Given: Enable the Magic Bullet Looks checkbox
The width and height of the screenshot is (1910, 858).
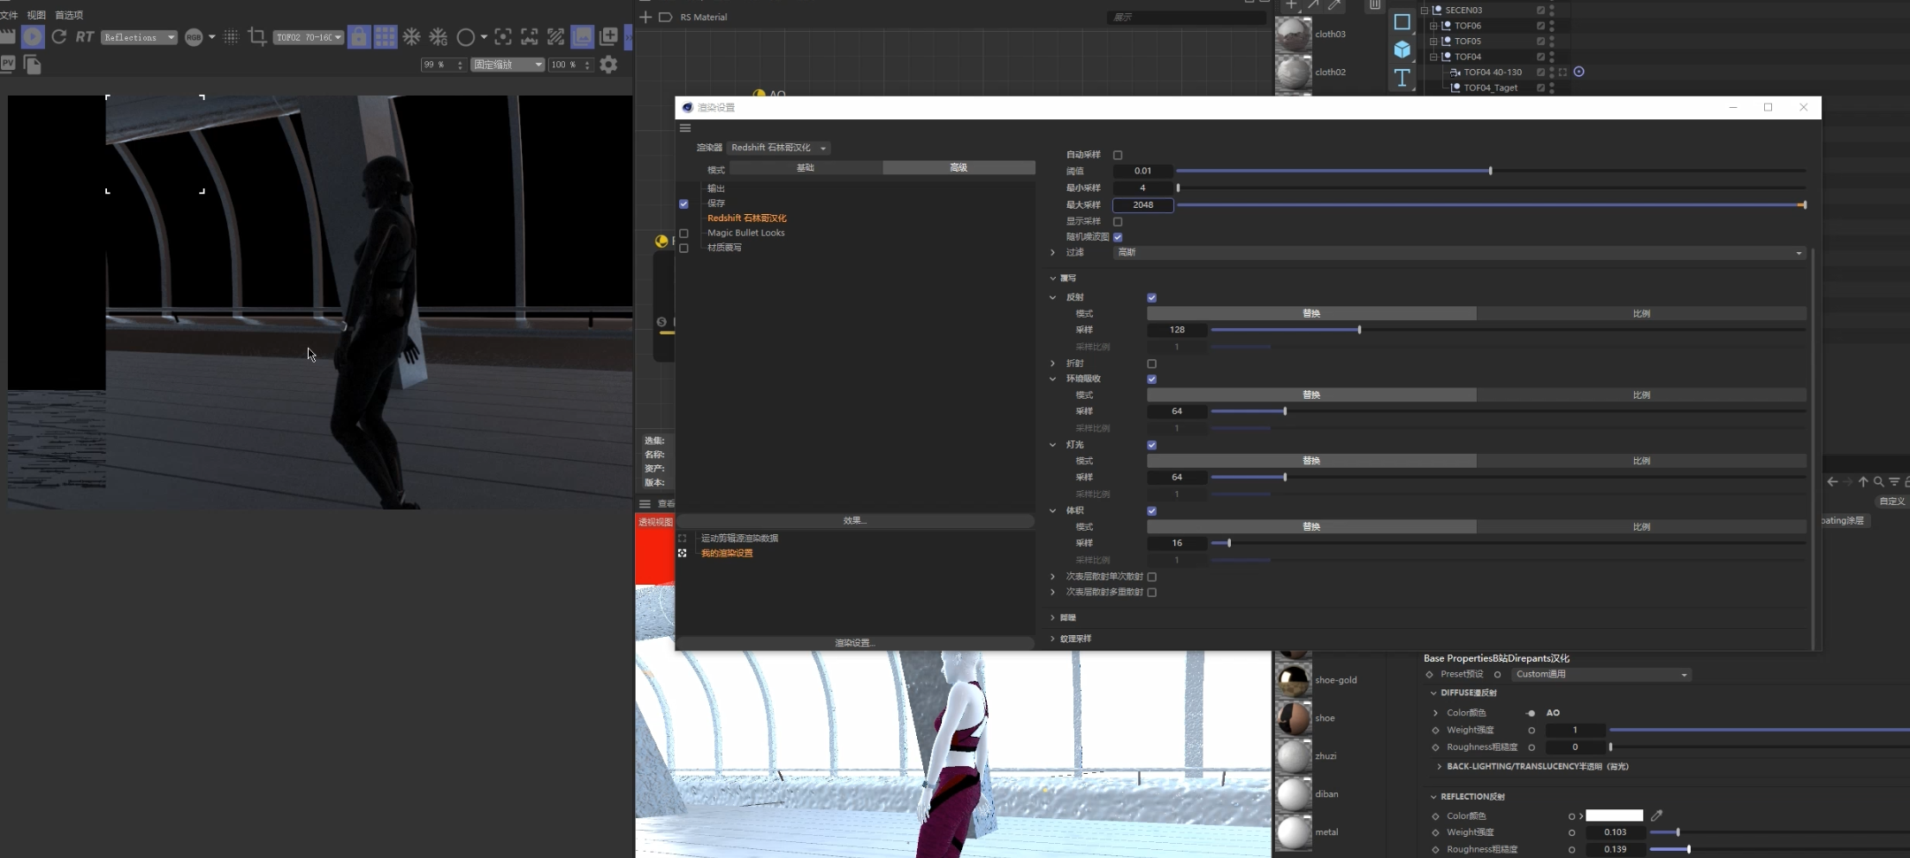Looking at the screenshot, I should [x=684, y=234].
